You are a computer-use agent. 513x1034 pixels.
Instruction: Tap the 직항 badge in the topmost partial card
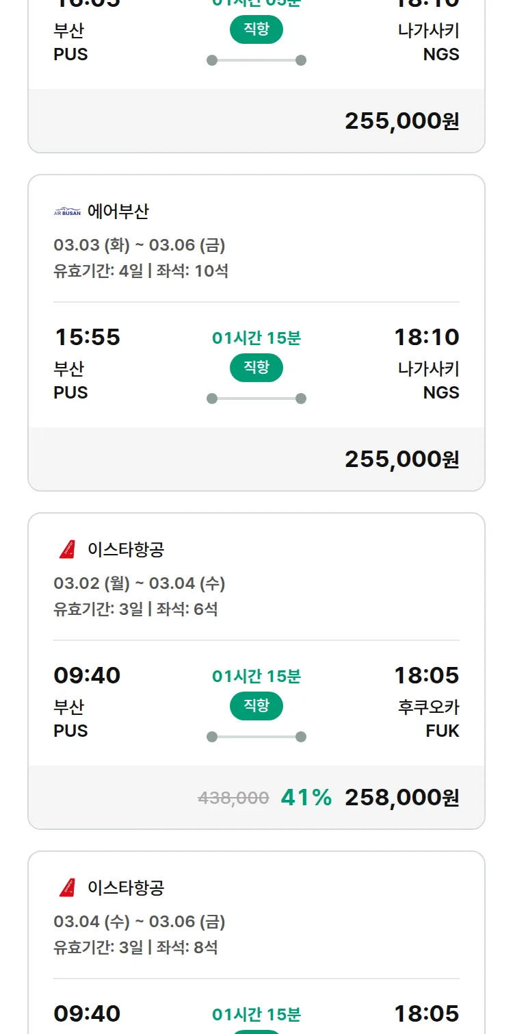click(256, 29)
